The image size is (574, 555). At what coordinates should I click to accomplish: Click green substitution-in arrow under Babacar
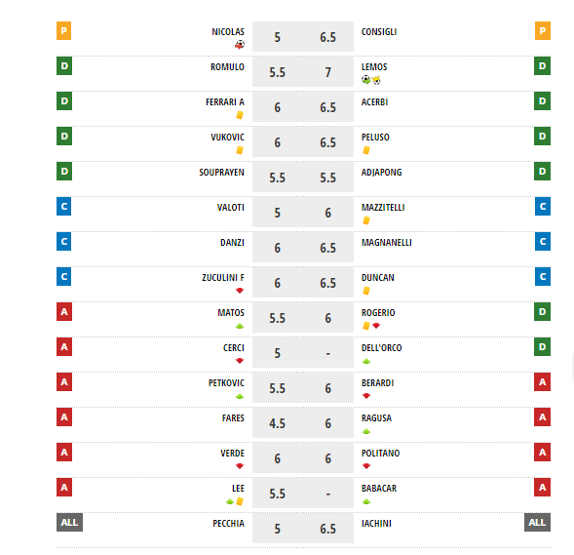pos(366,501)
